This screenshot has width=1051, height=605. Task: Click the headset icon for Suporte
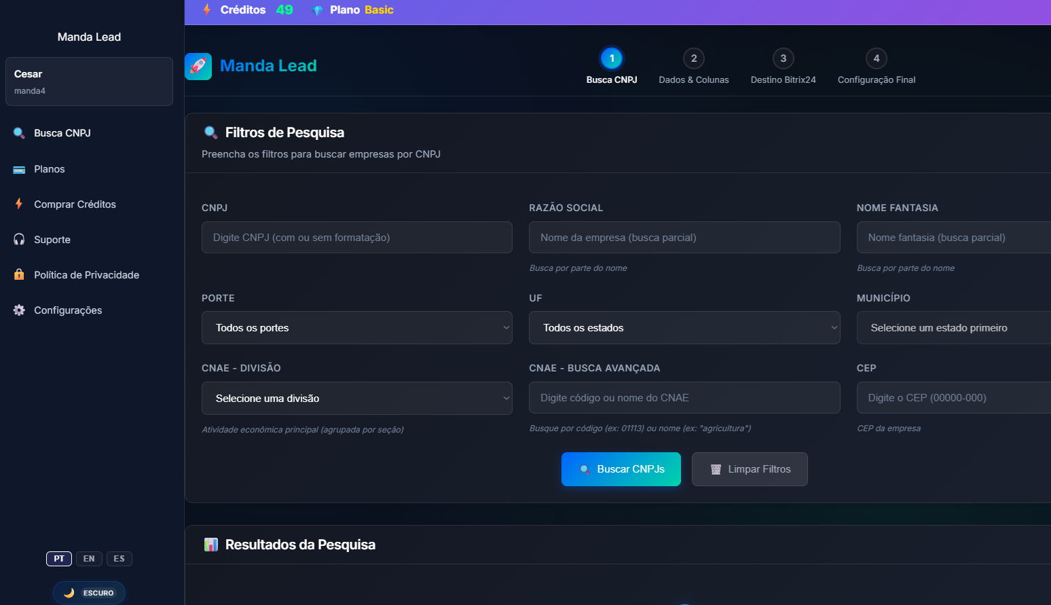pyautogui.click(x=19, y=240)
